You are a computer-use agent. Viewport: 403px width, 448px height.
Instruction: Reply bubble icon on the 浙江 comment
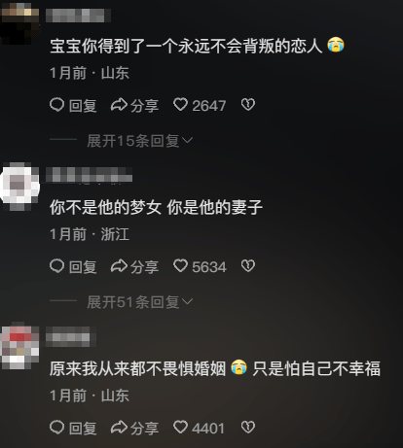point(57,266)
